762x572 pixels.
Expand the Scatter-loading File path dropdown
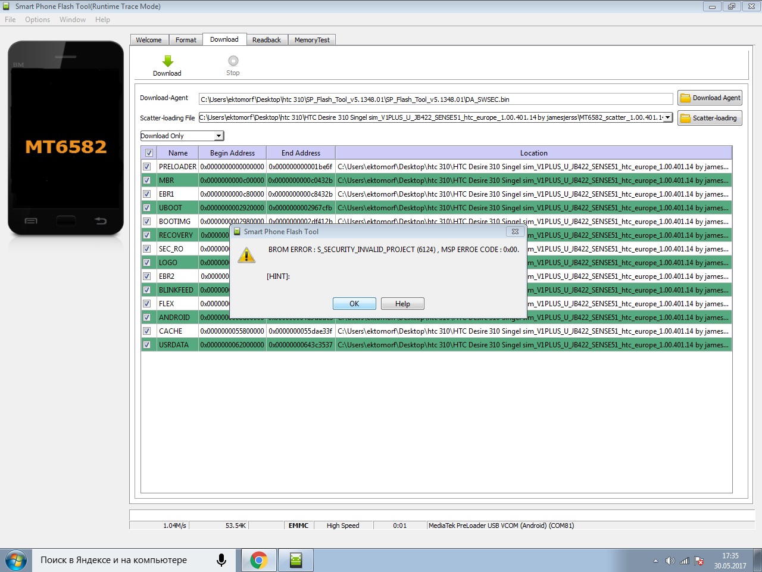point(668,117)
